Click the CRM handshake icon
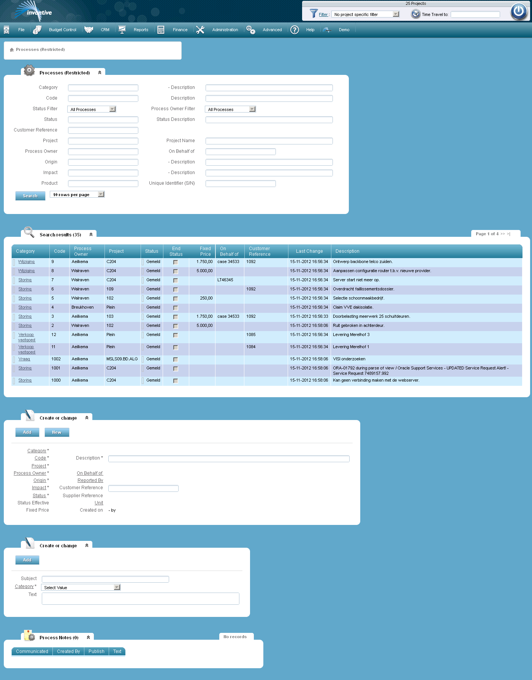532x680 pixels. pos(89,30)
